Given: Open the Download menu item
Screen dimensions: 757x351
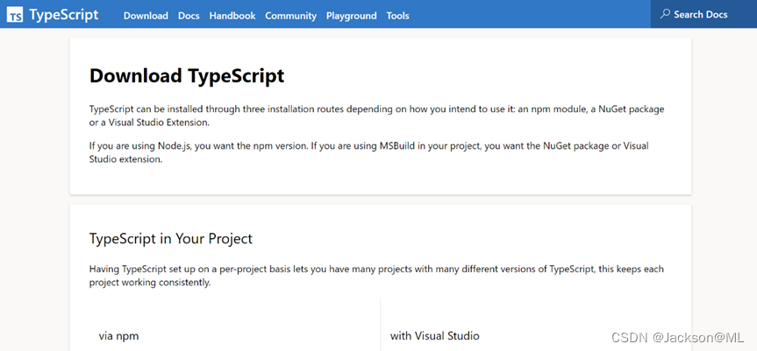Looking at the screenshot, I should [x=146, y=16].
